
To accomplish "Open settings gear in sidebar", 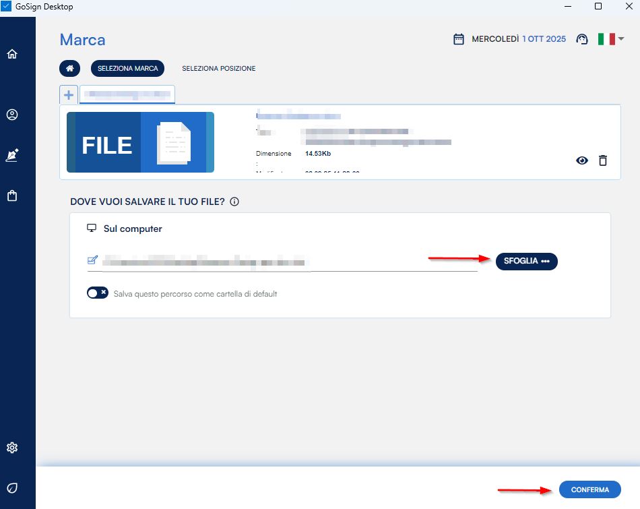I will pyautogui.click(x=12, y=448).
